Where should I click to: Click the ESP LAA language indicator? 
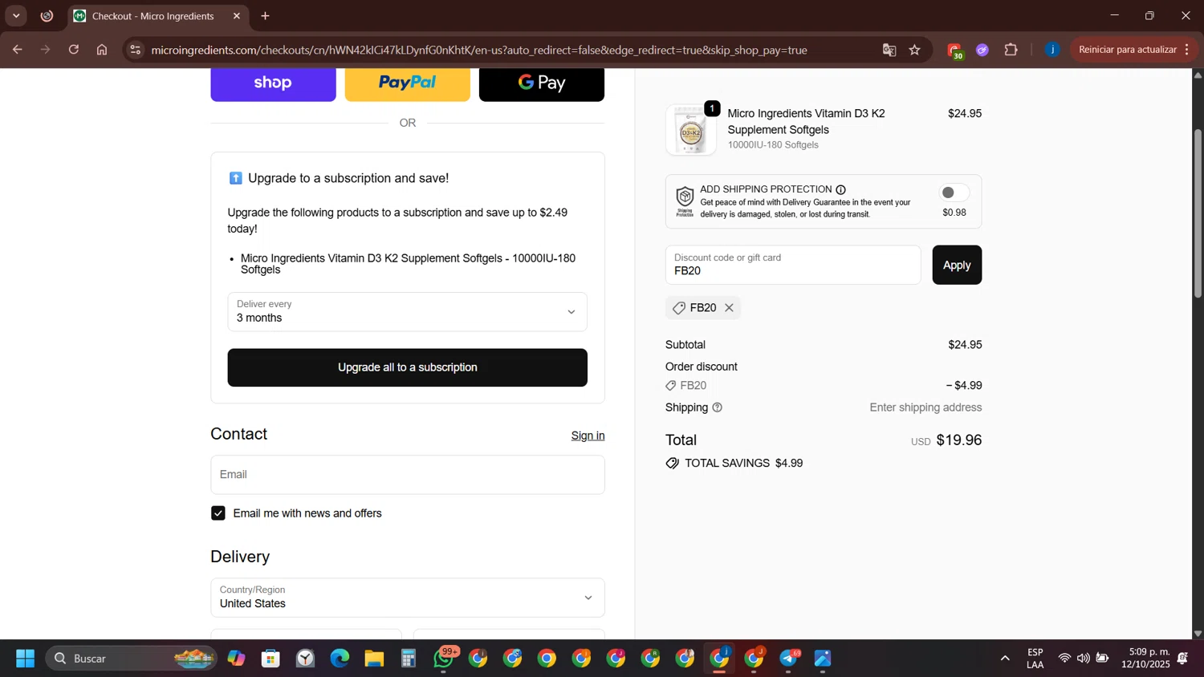pos(1035,659)
